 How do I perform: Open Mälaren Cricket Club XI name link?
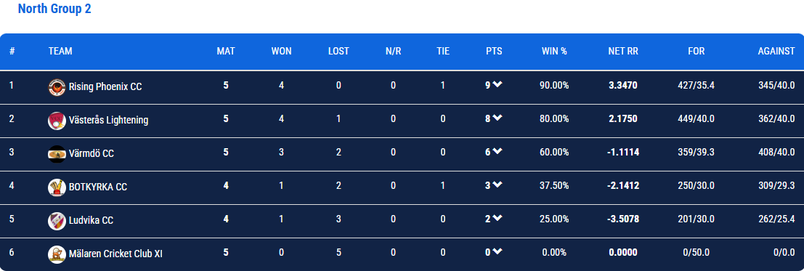pyautogui.click(x=116, y=254)
